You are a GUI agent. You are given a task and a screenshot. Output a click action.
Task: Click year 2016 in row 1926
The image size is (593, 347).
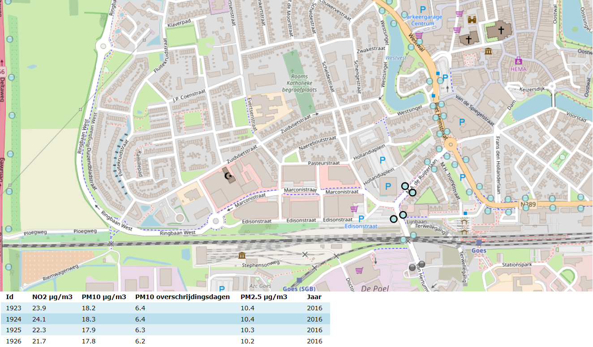(x=314, y=341)
